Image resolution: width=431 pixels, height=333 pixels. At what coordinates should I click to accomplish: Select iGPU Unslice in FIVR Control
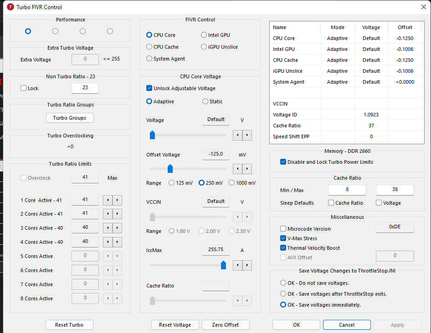click(x=219, y=47)
